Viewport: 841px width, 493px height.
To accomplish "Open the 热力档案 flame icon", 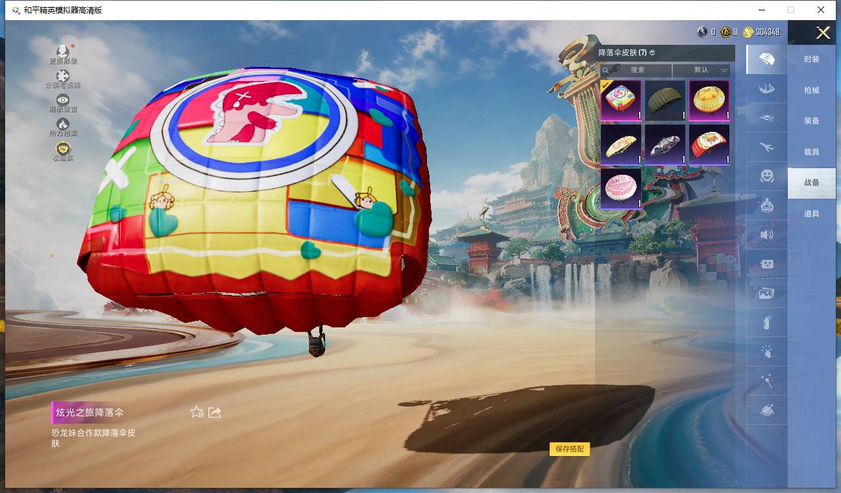I will pyautogui.click(x=63, y=124).
